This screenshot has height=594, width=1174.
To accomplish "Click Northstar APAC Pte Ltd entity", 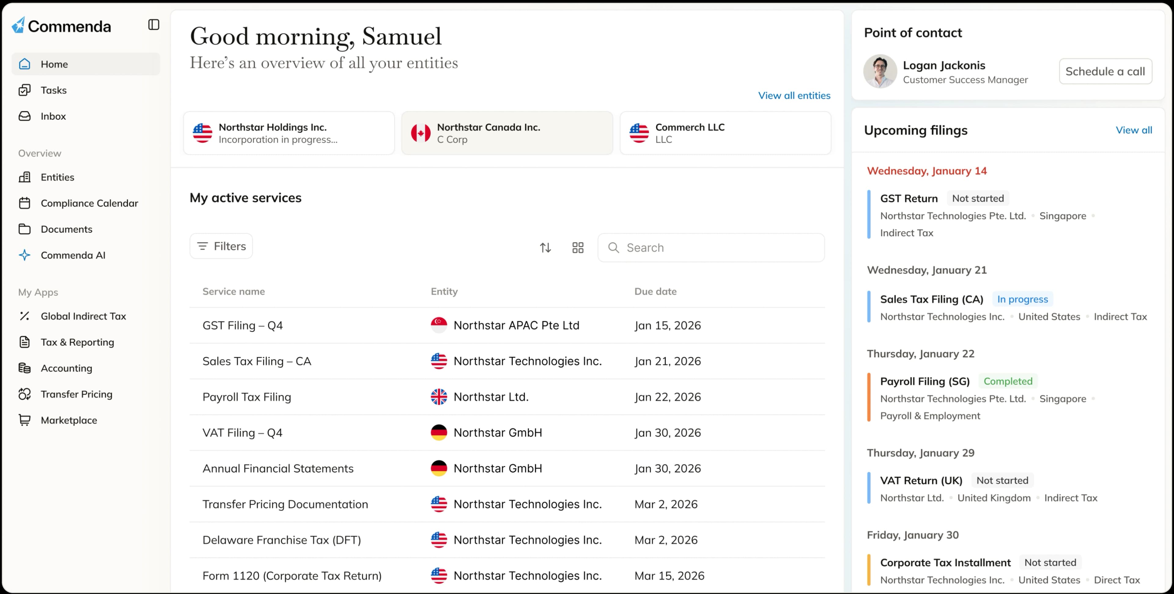I will pos(516,325).
